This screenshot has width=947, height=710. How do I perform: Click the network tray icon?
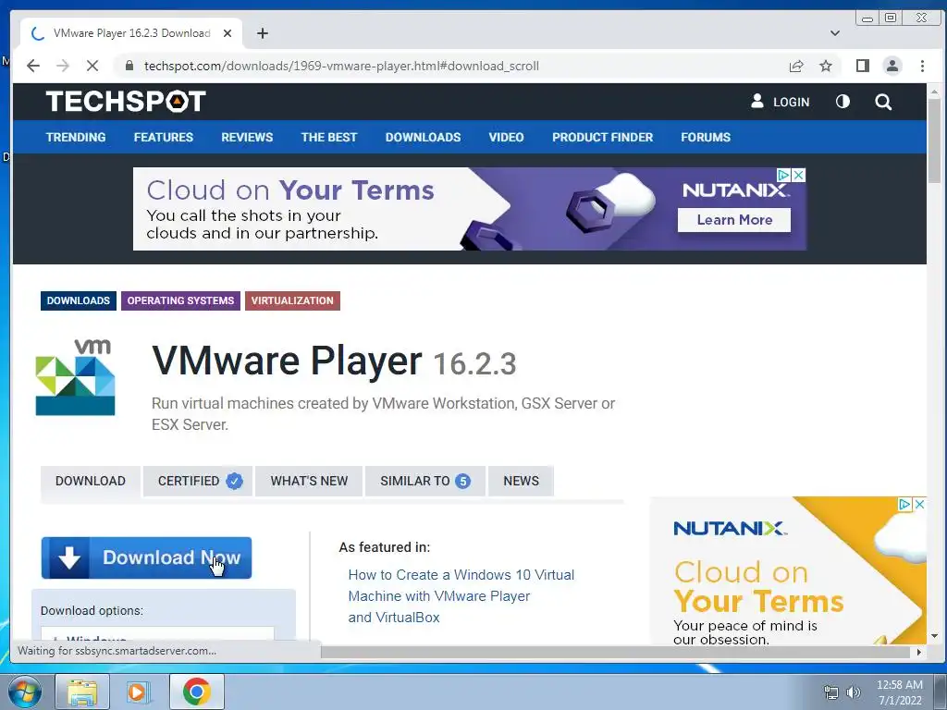[831, 692]
